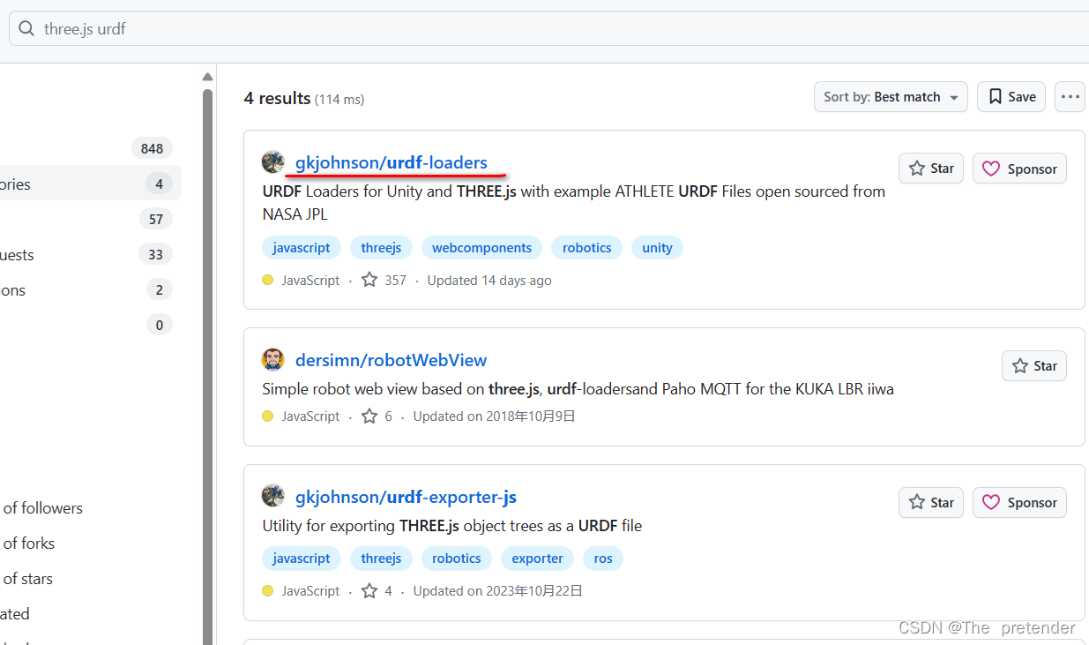Click the sidebar vertical scrollbar track

207,366
